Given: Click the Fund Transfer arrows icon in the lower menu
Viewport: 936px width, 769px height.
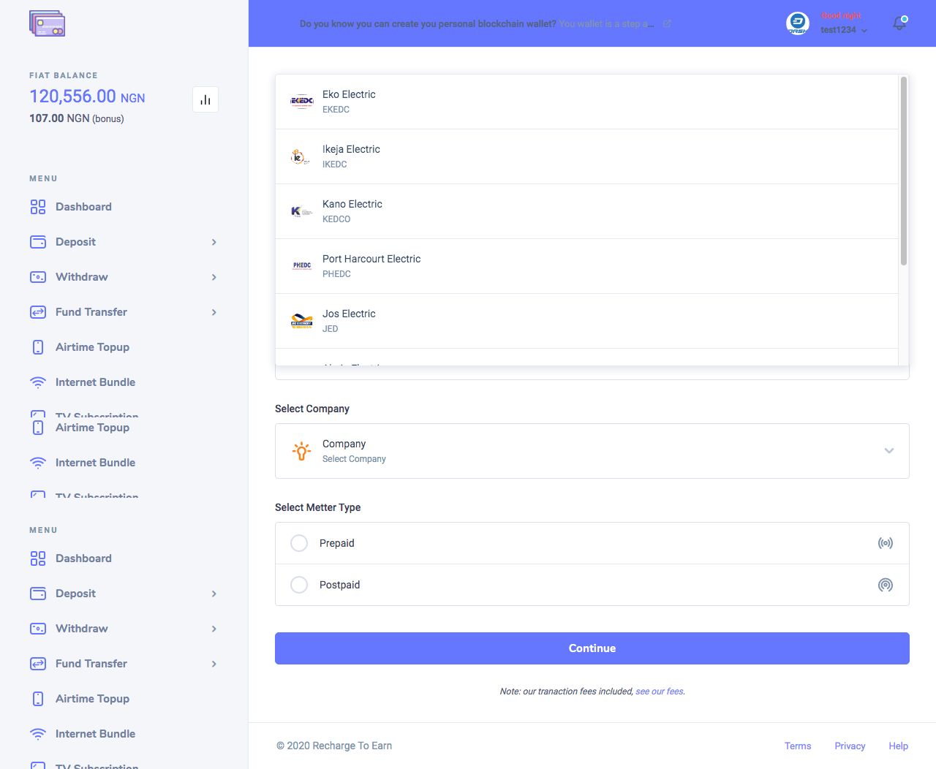Looking at the screenshot, I should coord(38,664).
